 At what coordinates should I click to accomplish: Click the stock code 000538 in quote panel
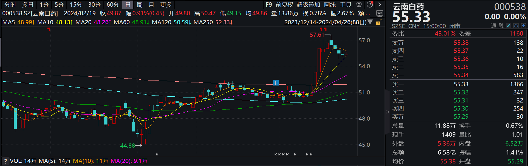click(x=510, y=7)
